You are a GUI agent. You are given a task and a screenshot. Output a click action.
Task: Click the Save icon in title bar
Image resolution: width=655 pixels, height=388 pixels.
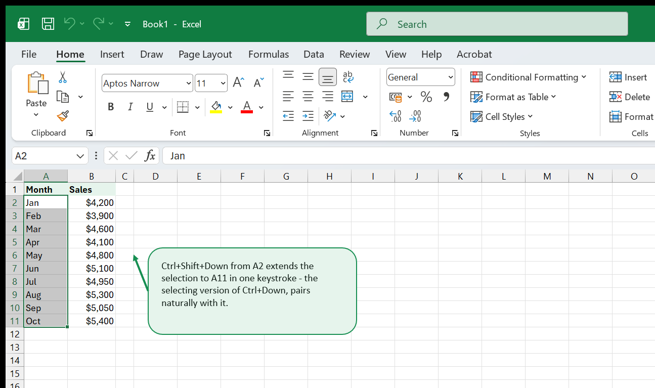pyautogui.click(x=48, y=24)
